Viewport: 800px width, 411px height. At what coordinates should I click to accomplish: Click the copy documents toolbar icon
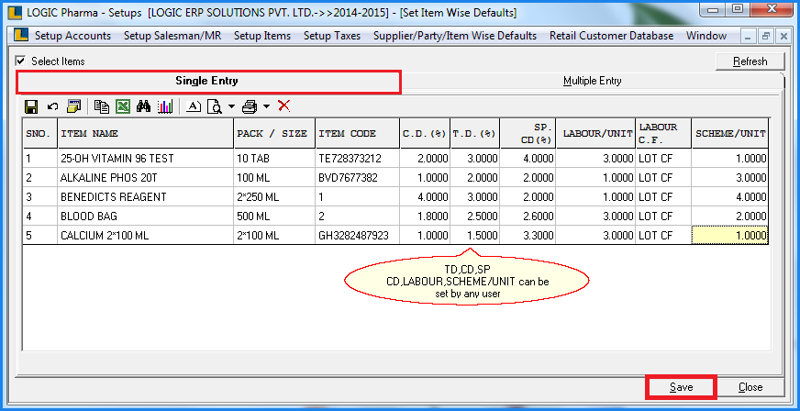point(102,106)
